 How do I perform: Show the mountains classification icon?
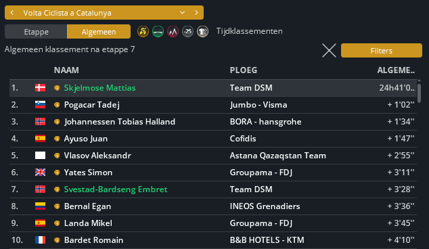point(173,32)
